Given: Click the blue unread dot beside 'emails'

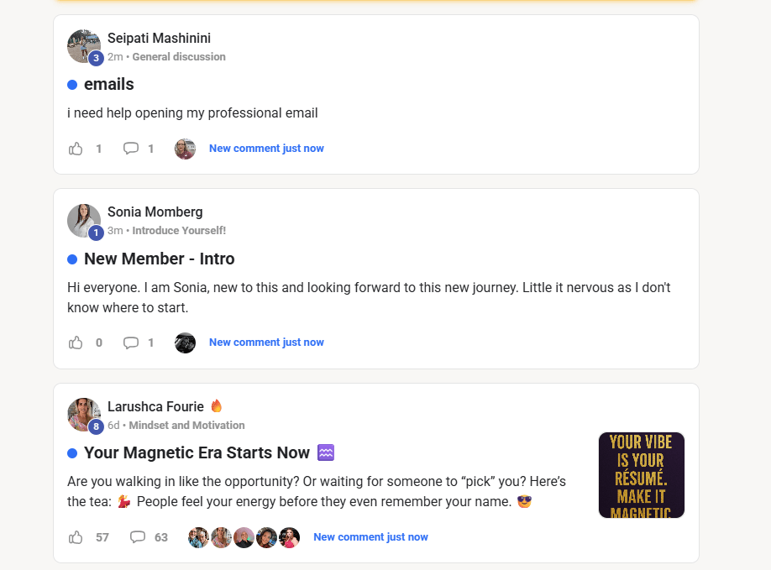Looking at the screenshot, I should click(72, 85).
